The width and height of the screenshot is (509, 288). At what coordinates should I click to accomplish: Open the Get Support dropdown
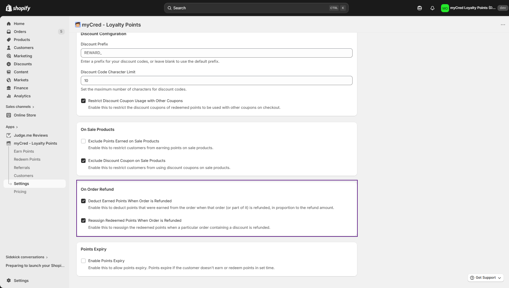click(486, 278)
